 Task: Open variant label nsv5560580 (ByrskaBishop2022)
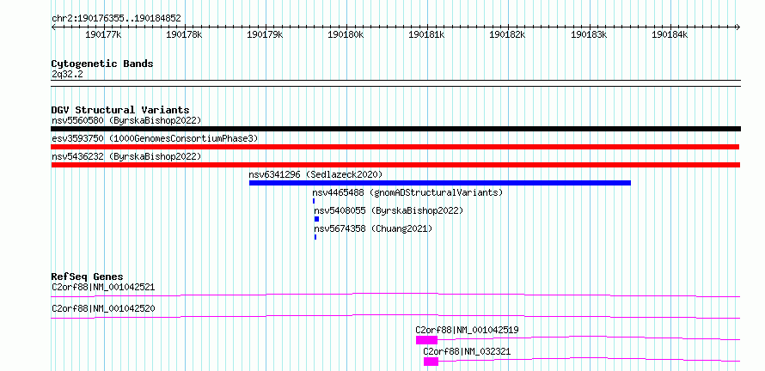pyautogui.click(x=126, y=120)
